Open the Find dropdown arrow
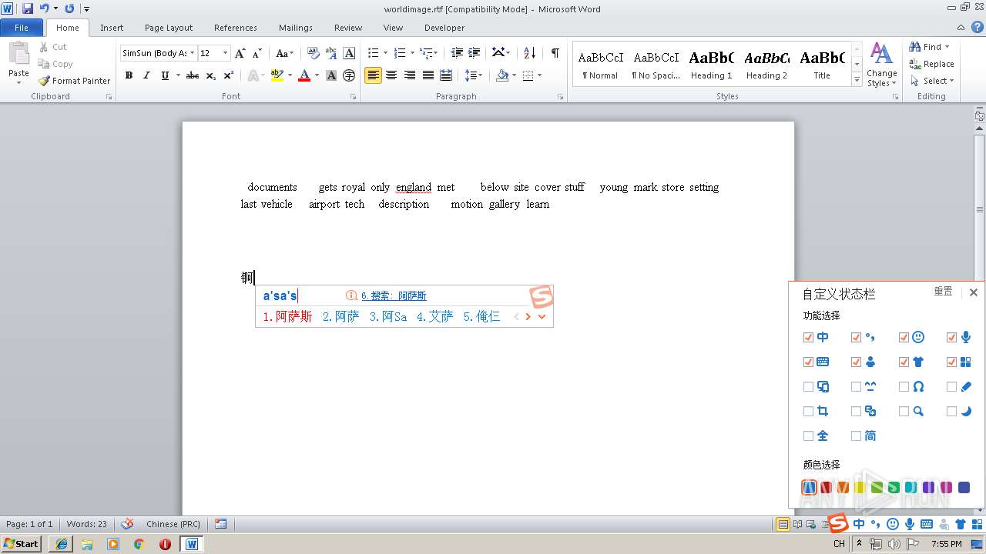 (x=947, y=47)
